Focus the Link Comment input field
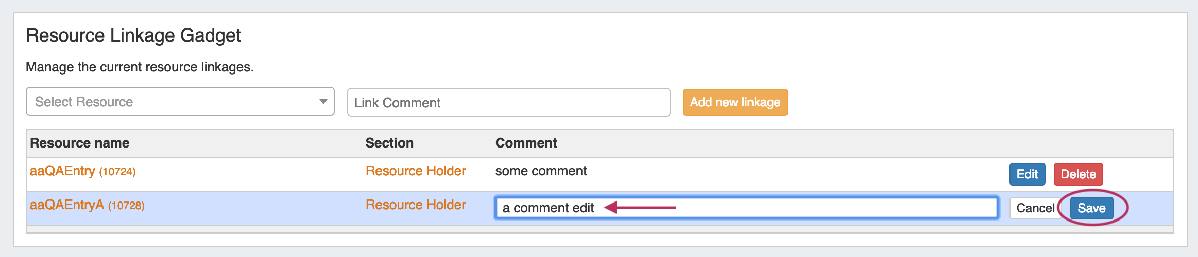The image size is (1198, 257). coord(508,103)
